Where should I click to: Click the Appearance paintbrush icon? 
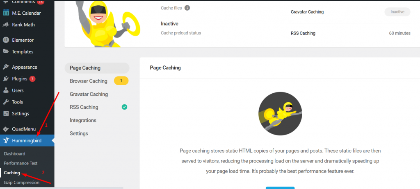coord(6,67)
